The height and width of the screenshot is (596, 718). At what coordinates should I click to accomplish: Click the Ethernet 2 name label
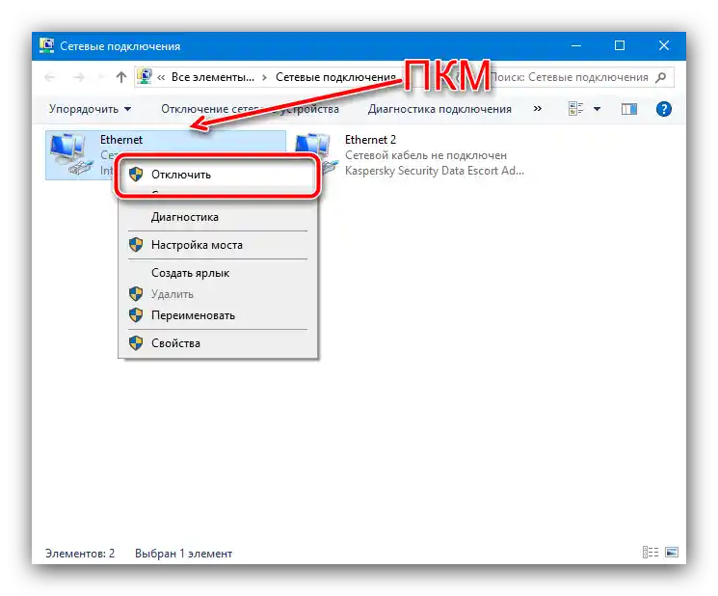click(x=370, y=140)
